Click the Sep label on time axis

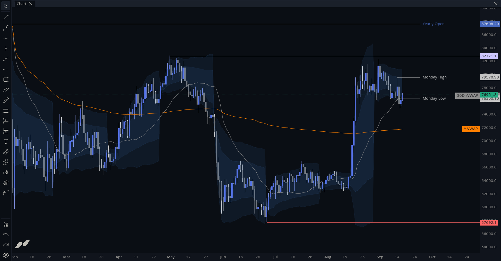click(x=380, y=257)
